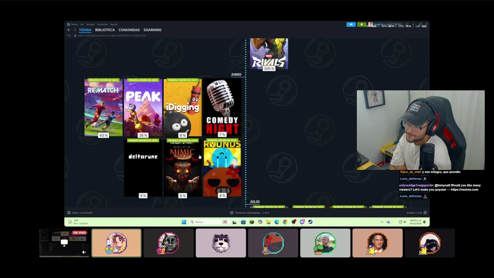Click onlyvestige1swgqasvbr username in chat

pyautogui.click(x=416, y=185)
